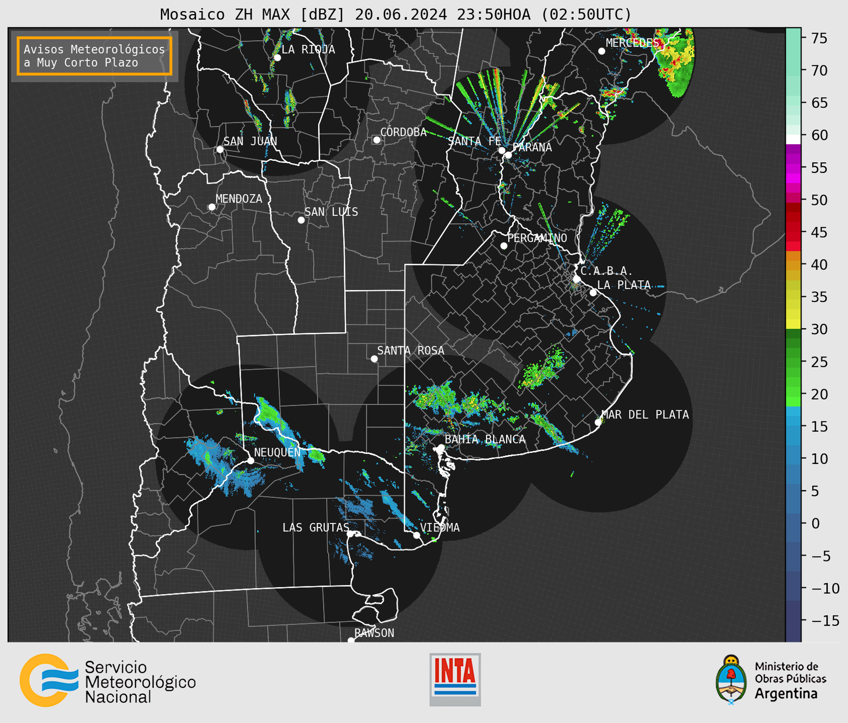Click the Ministerio de Obras Públicas Argentina text

(790, 680)
